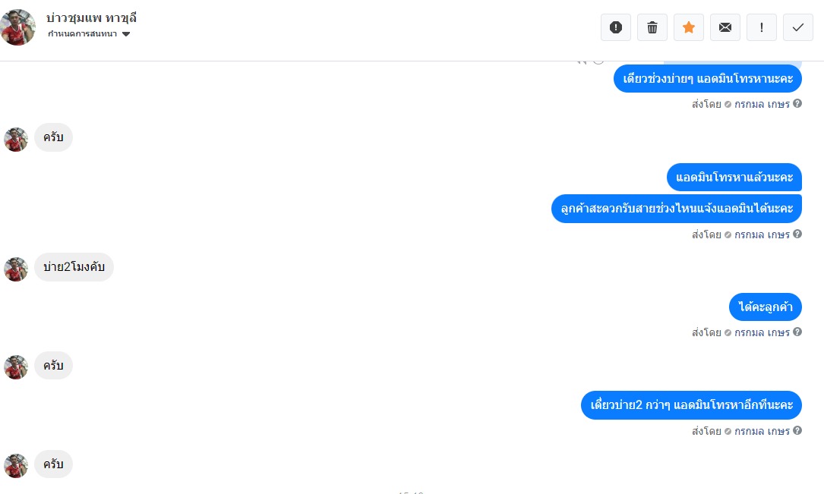This screenshot has width=824, height=494.
Task: Mark conversation unread with envelope icon
Action: click(x=725, y=27)
